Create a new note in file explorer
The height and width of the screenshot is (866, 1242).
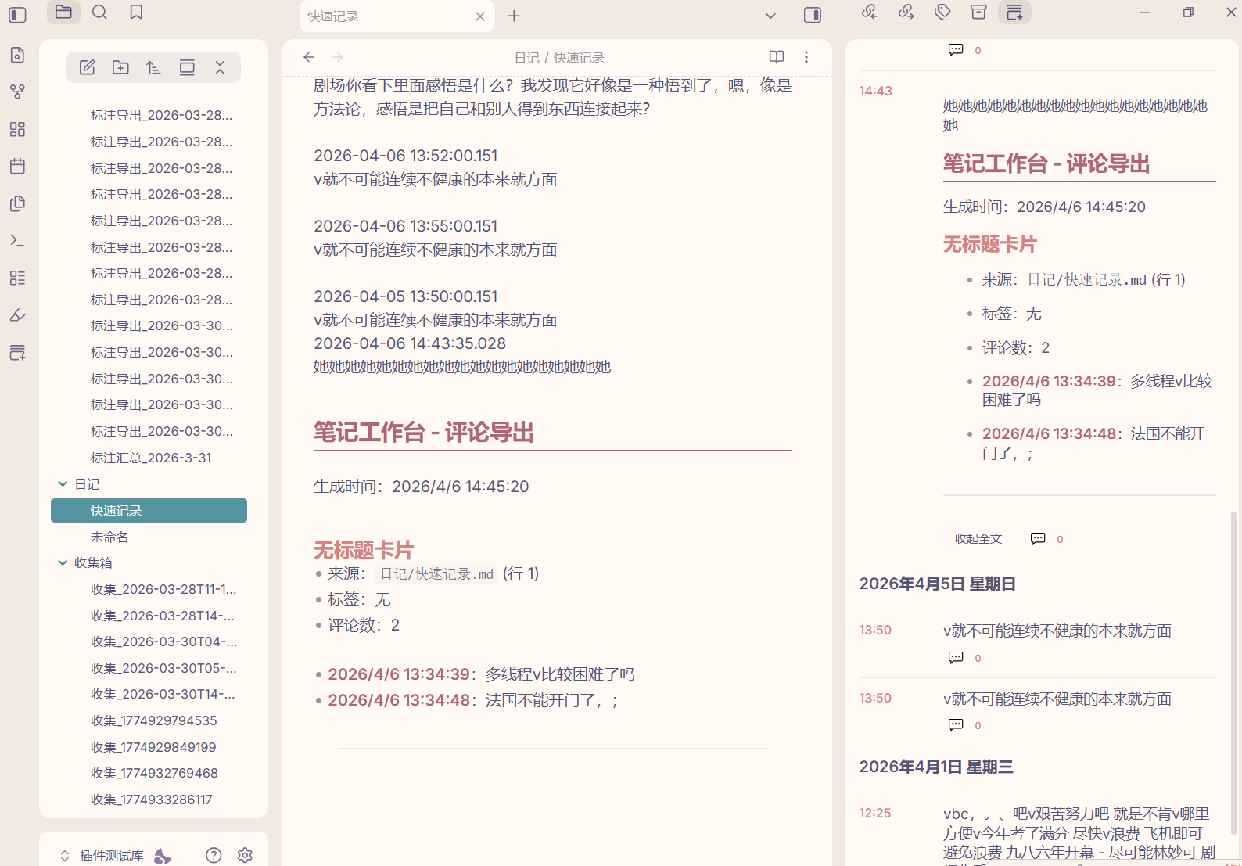[x=88, y=67]
